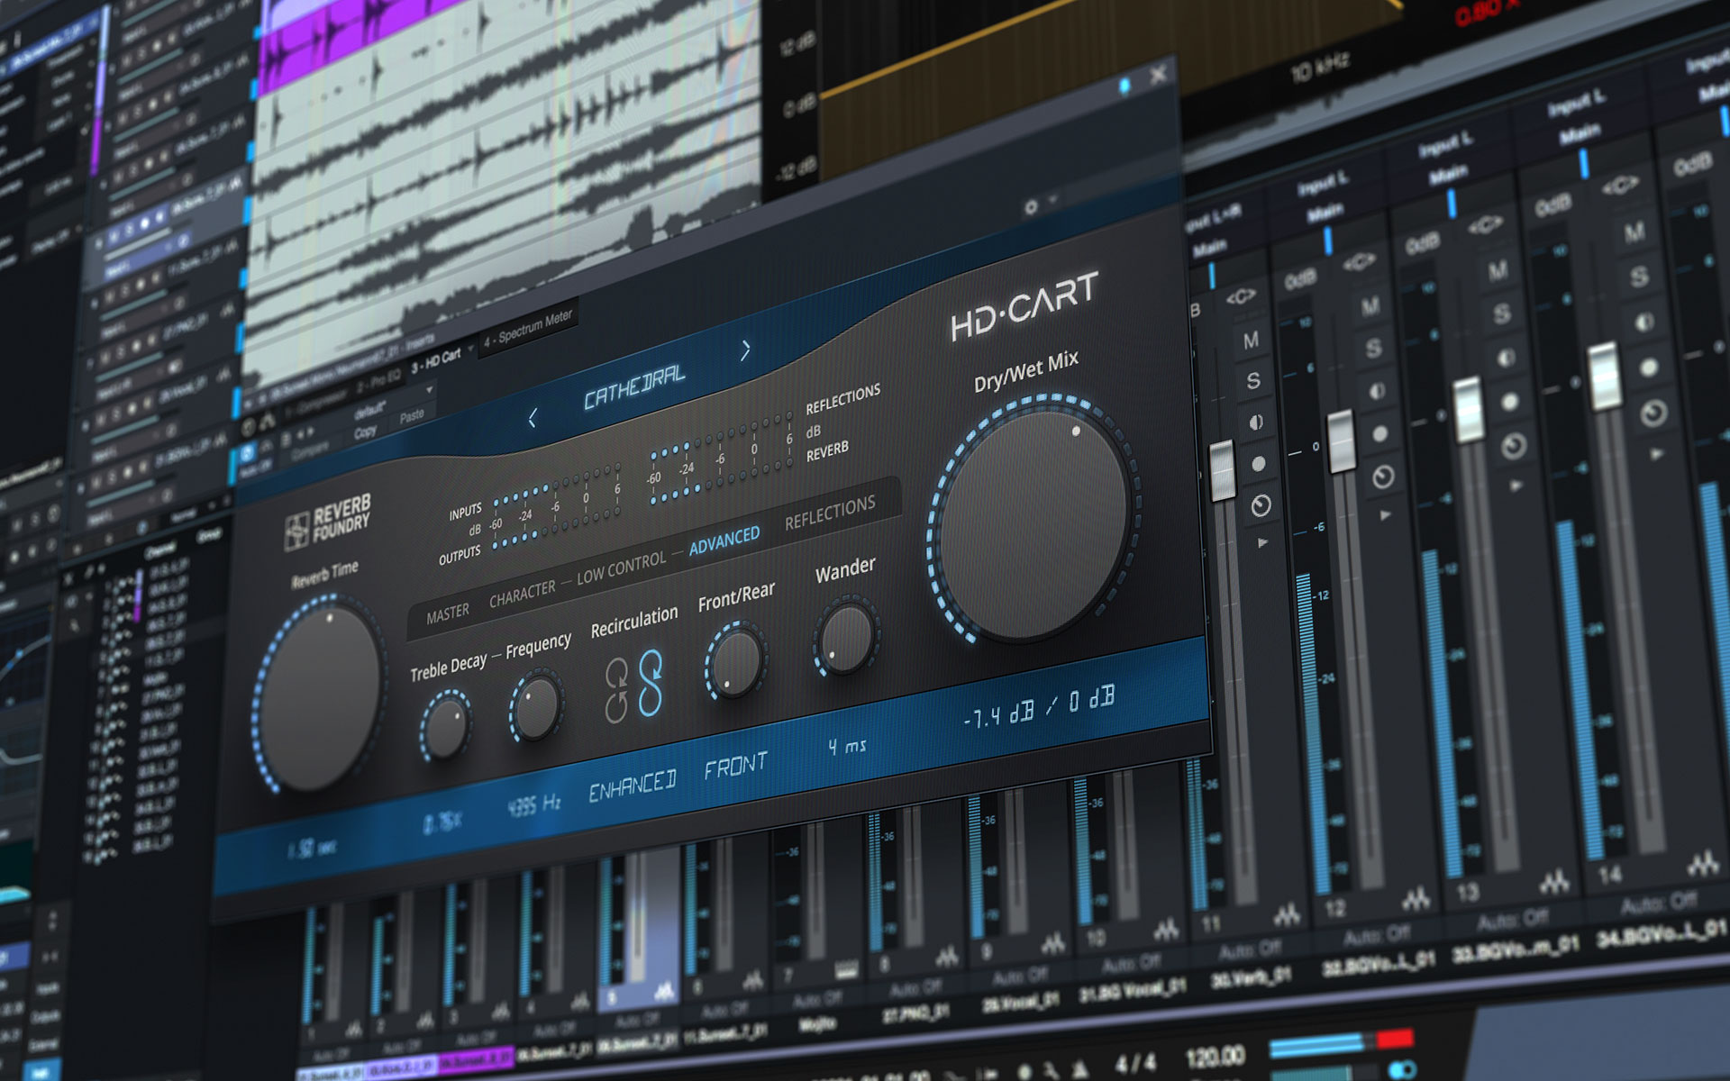Open channel editor icon on channel 14
Viewport: 1730px width, 1081px height.
(x=1702, y=863)
